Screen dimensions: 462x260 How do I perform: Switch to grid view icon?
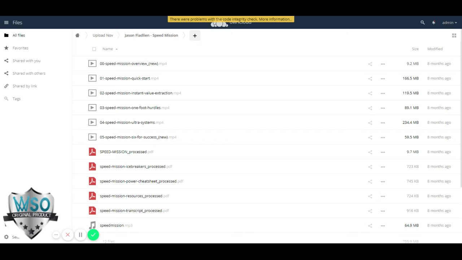(x=454, y=35)
